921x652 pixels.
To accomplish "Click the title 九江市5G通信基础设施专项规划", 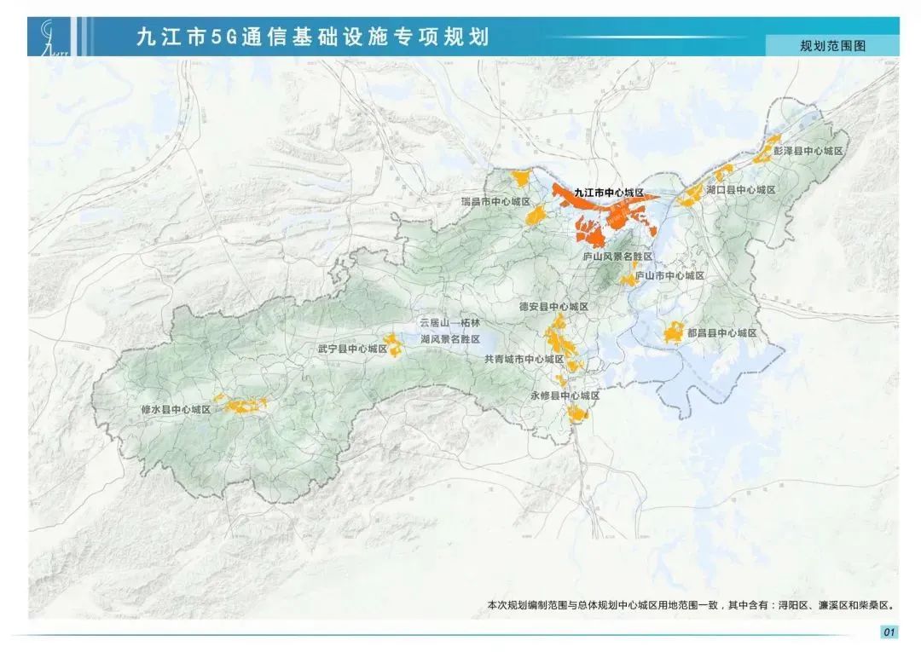I will tap(312, 37).
